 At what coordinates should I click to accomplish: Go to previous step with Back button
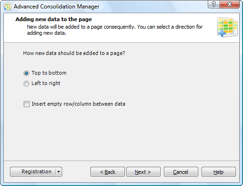click(x=107, y=172)
